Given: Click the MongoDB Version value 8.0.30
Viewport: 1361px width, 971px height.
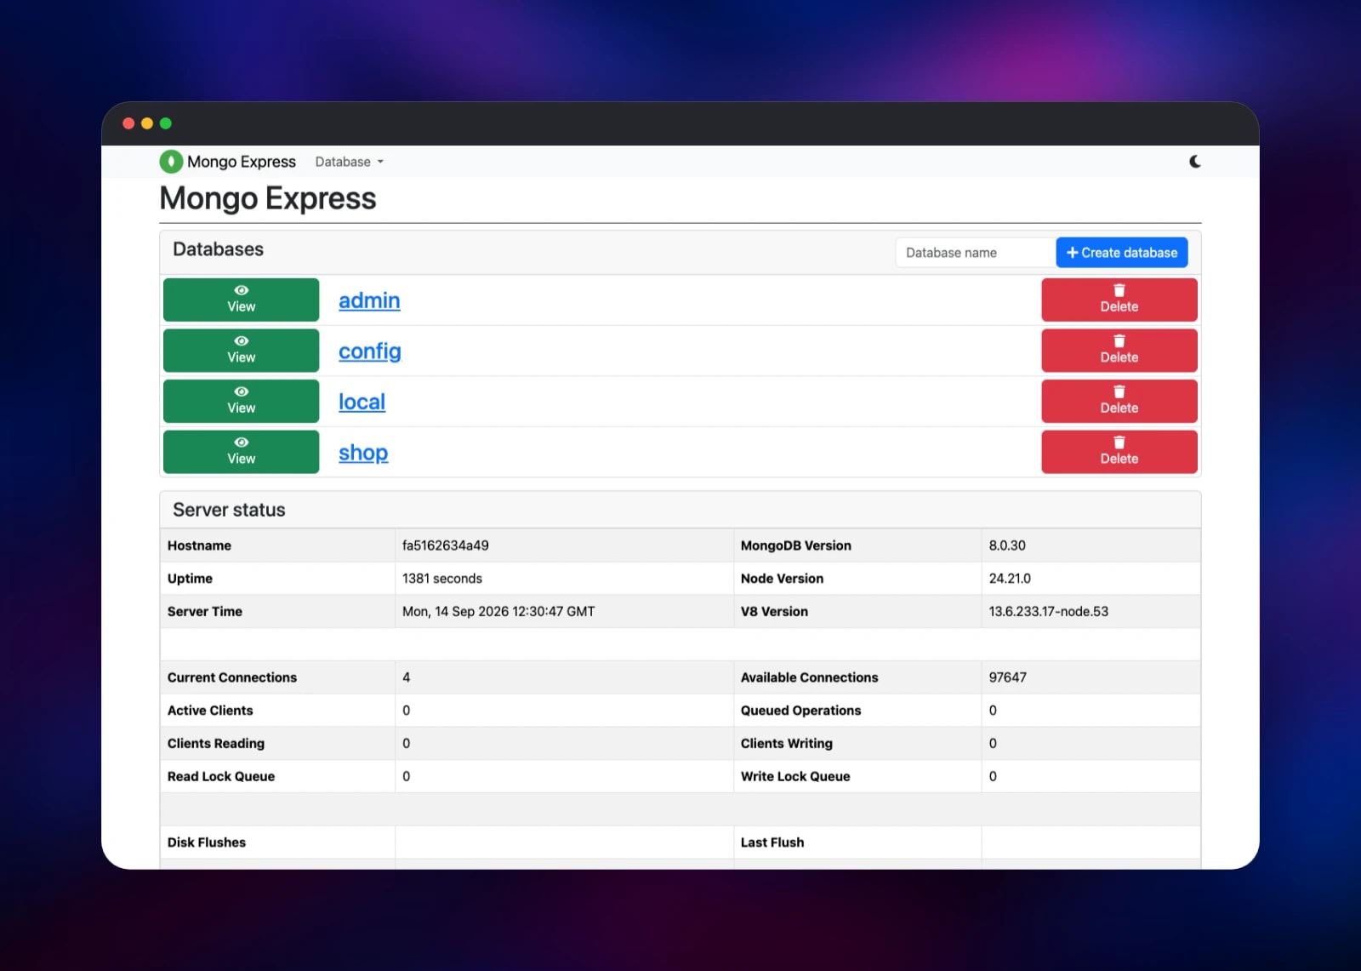Looking at the screenshot, I should pos(1007,545).
